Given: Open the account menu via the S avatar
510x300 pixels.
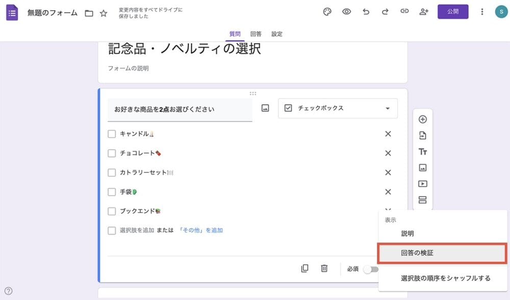Looking at the screenshot, I should point(500,11).
